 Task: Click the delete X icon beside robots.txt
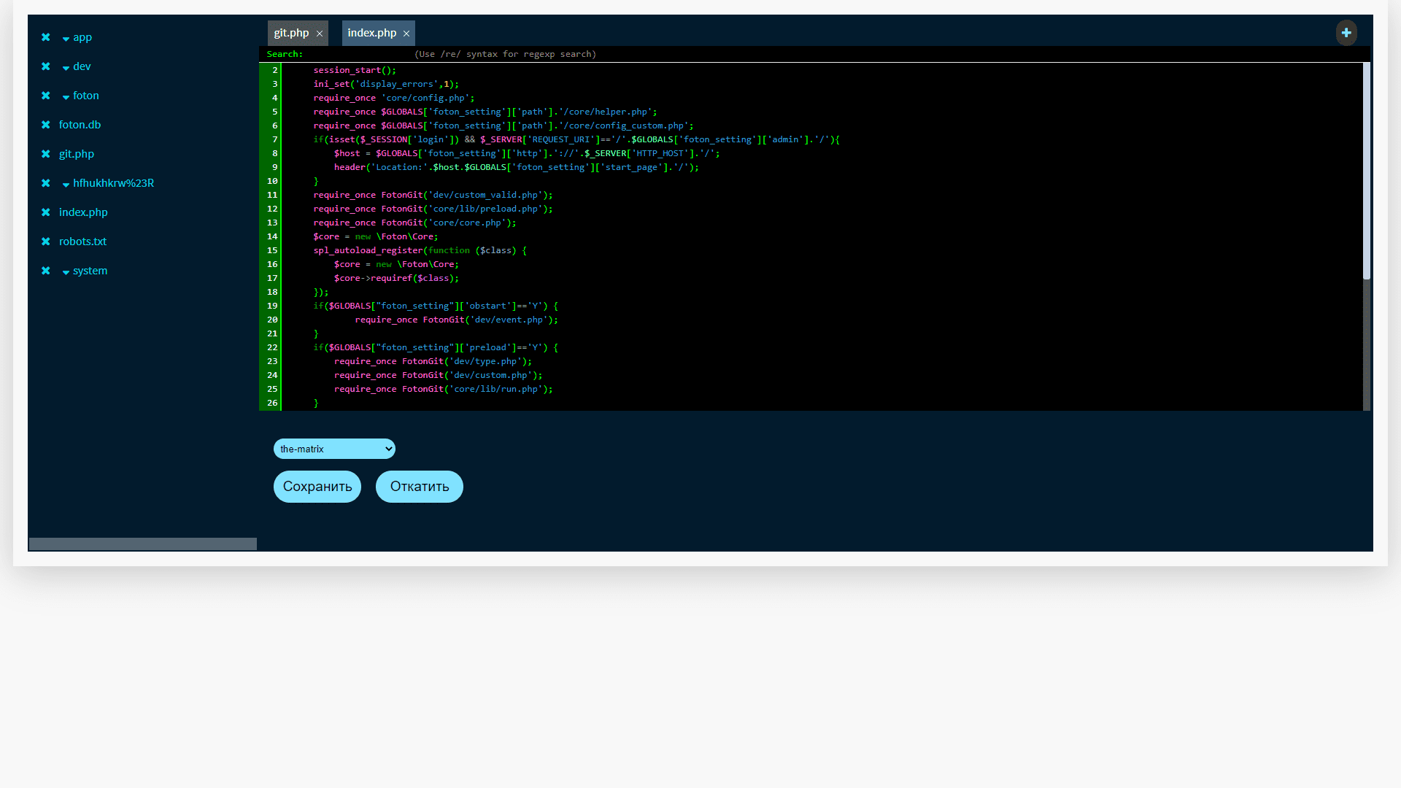click(x=46, y=242)
